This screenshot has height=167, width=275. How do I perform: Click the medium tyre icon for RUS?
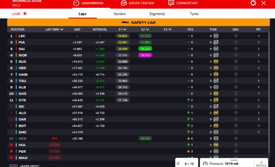pyautogui.click(x=216, y=62)
